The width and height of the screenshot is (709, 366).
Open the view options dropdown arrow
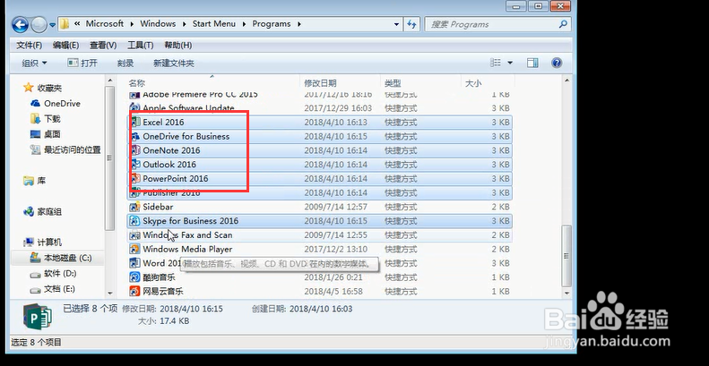point(510,63)
